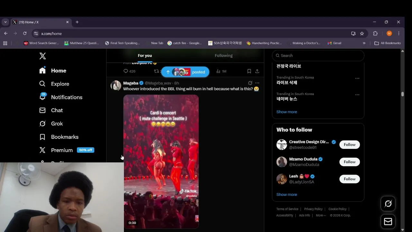This screenshot has height=232, width=412.
Task: Click the x.com/home address bar
Action: click(x=193, y=34)
